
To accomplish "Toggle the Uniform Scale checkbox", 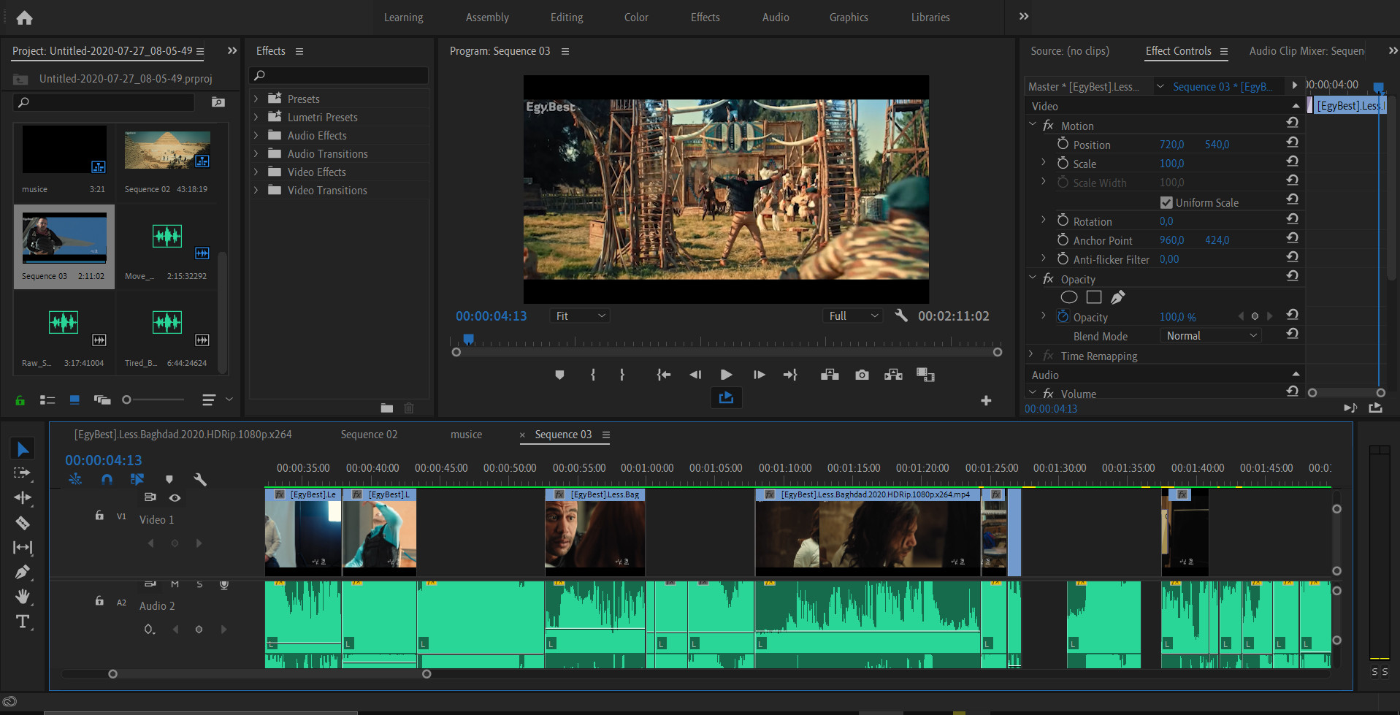I will point(1166,202).
